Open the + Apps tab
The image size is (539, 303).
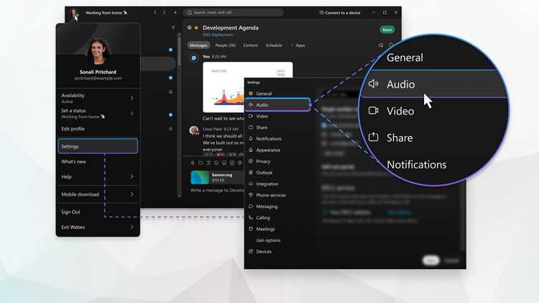coord(298,45)
